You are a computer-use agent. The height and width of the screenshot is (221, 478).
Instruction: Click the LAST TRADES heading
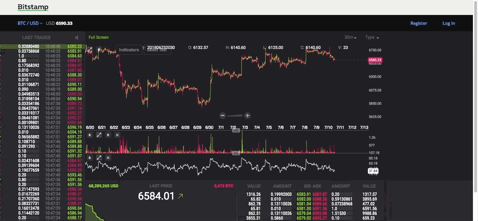coord(36,37)
